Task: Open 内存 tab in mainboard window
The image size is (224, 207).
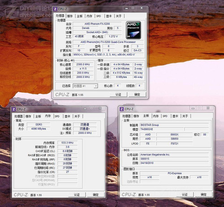Action: point(156,116)
